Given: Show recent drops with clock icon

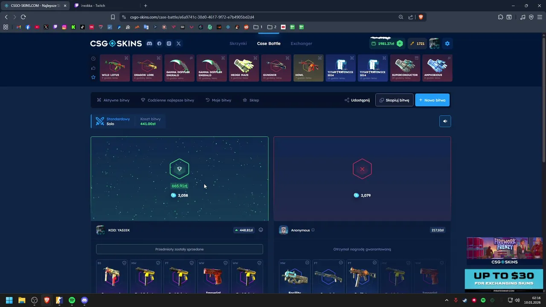Looking at the screenshot, I should [93, 58].
